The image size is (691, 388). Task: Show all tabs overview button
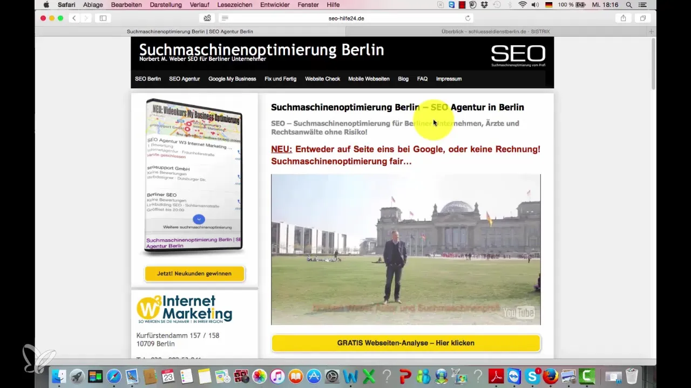[643, 18]
